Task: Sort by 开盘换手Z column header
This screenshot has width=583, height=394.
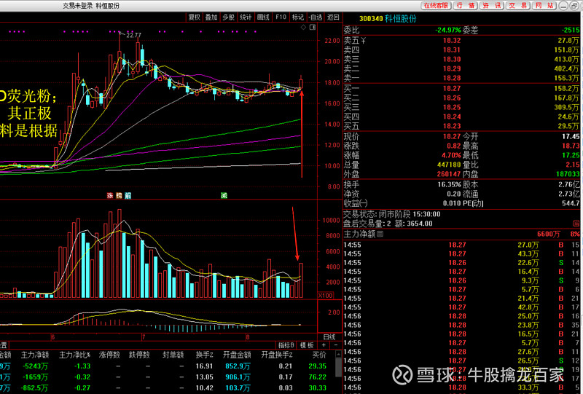Action: click(277, 355)
